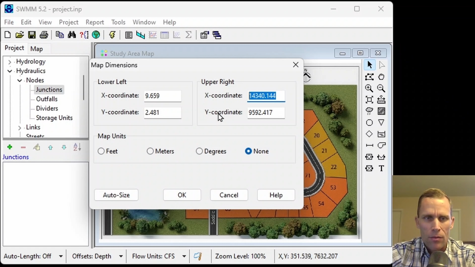Viewport: 475px width, 267px height.
Task: Open the Project menu
Action: (69, 22)
